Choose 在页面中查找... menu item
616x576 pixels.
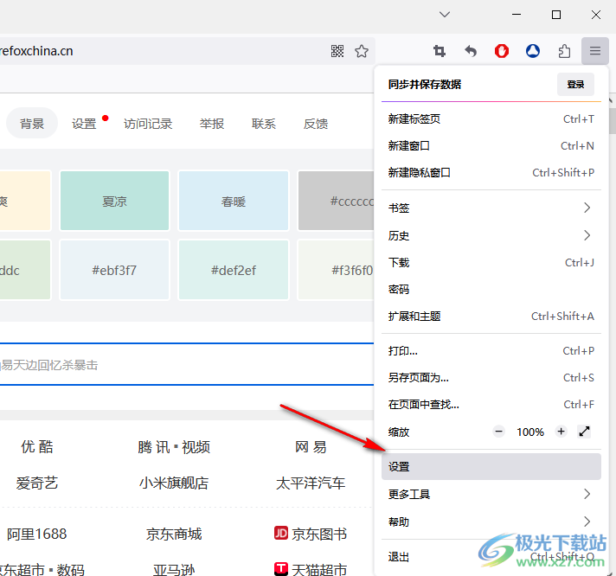[491, 405]
